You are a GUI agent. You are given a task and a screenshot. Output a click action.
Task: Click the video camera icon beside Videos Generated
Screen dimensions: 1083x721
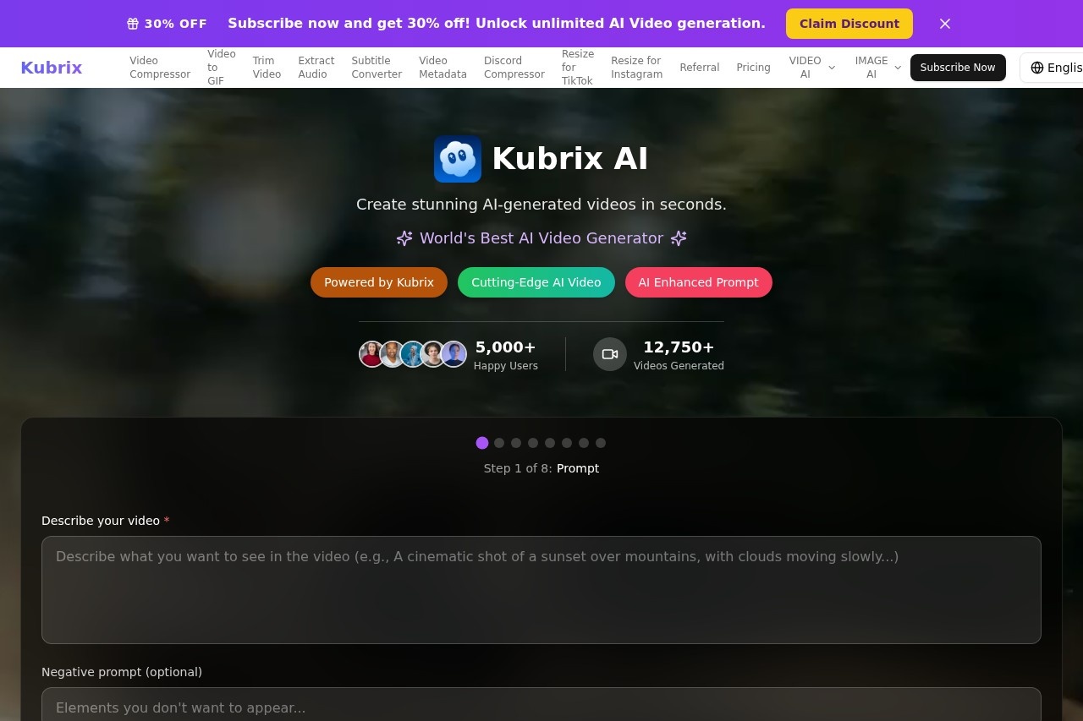610,354
